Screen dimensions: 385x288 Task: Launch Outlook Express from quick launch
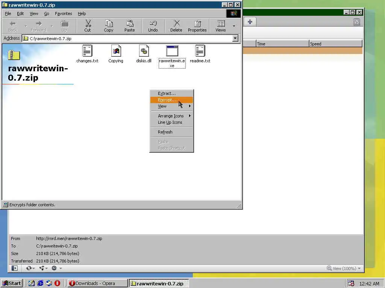tap(49, 283)
